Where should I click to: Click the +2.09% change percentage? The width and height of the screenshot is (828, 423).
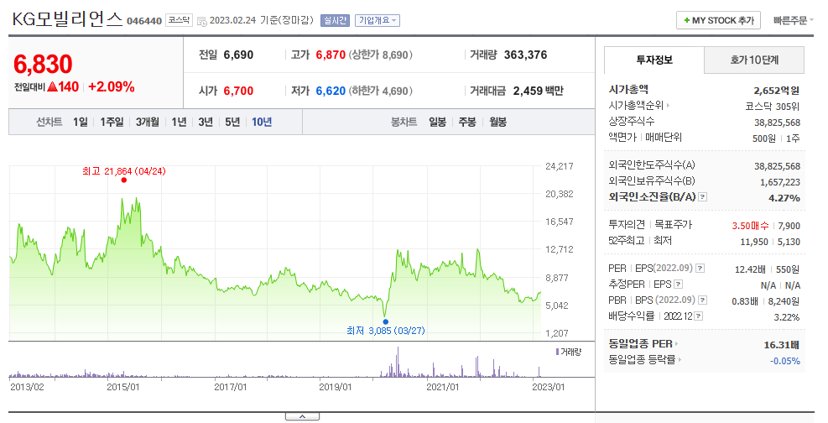click(x=112, y=87)
